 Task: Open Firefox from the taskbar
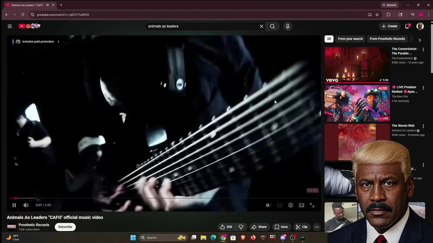click(x=253, y=238)
